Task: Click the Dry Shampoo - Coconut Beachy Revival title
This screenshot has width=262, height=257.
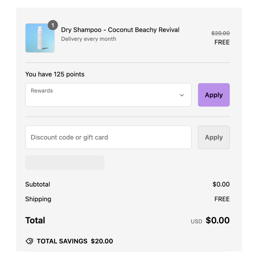Action: [120, 30]
